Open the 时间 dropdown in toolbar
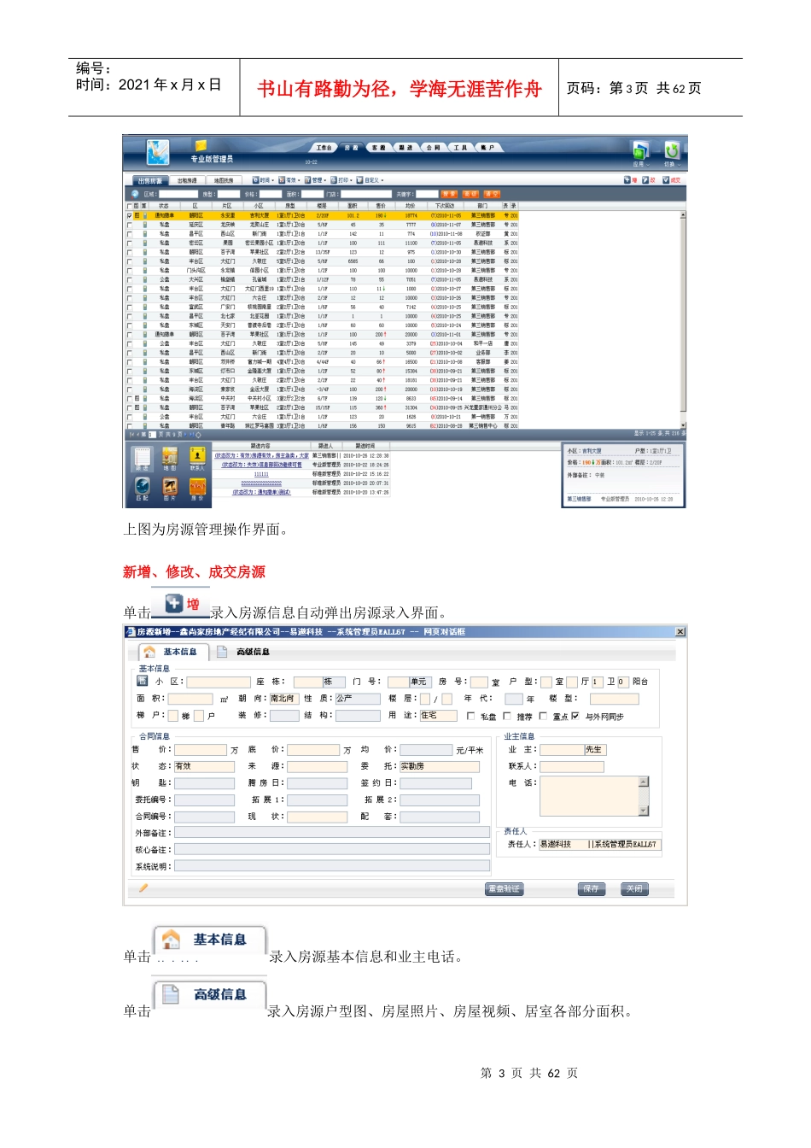811x1148 pixels. coord(263,180)
